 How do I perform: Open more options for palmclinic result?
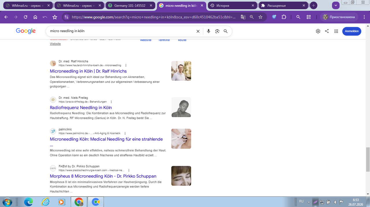point(125,133)
